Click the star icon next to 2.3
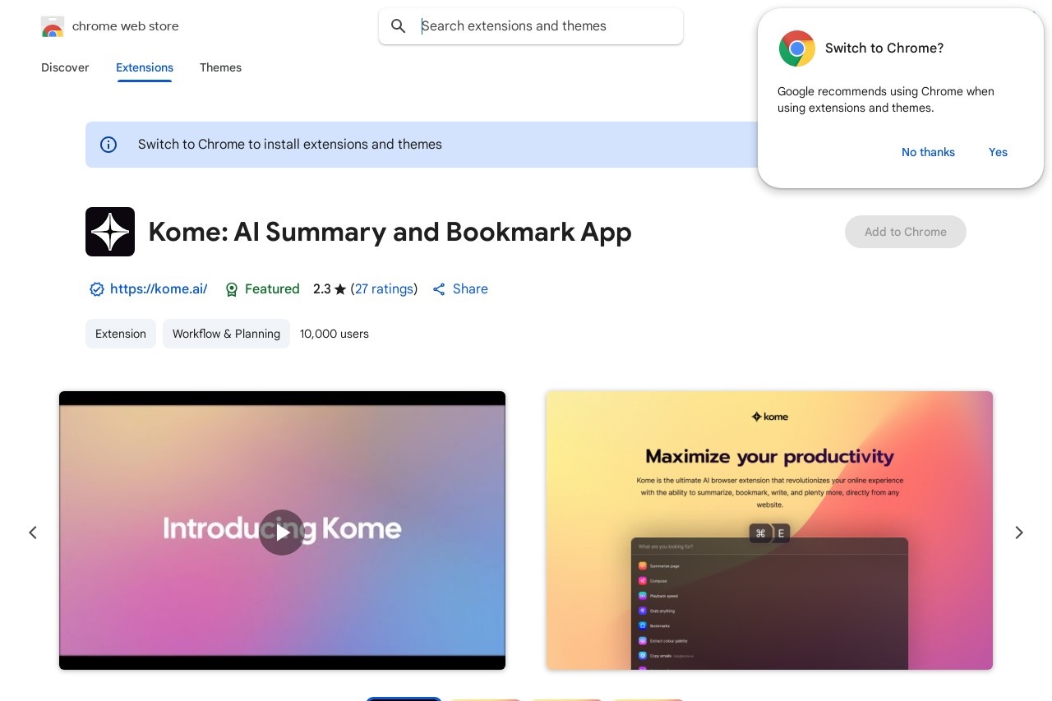The height and width of the screenshot is (701, 1052). (x=340, y=289)
